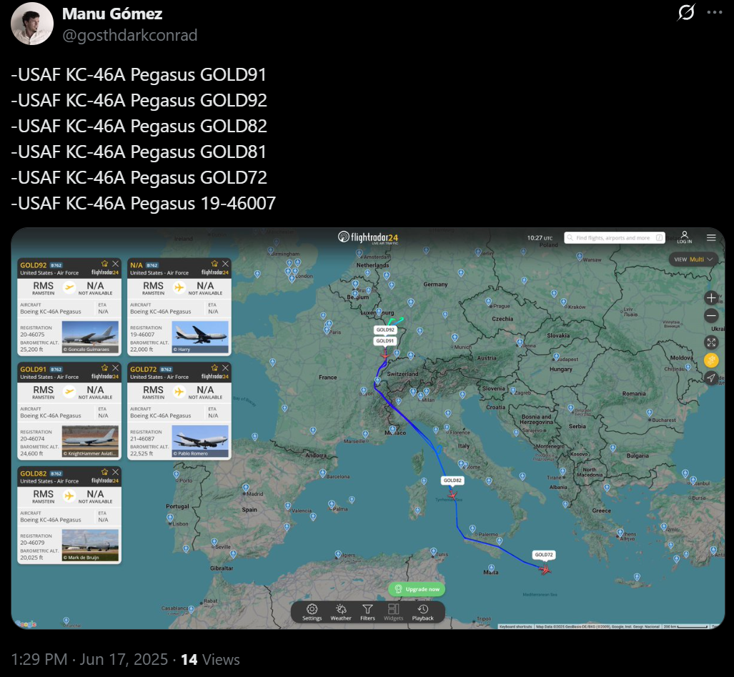Pin the GOLD92 card with crown icon
The image size is (734, 677).
tap(104, 264)
